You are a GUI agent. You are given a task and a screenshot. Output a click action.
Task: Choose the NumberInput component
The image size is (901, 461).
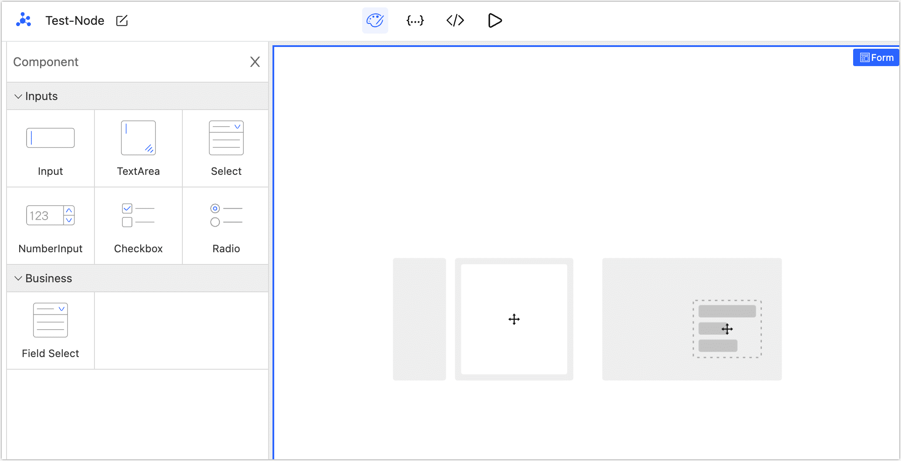point(50,226)
